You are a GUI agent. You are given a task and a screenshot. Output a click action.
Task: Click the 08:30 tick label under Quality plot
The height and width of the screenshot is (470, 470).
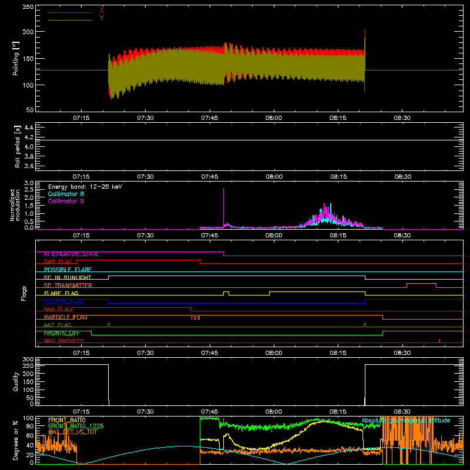402,412
